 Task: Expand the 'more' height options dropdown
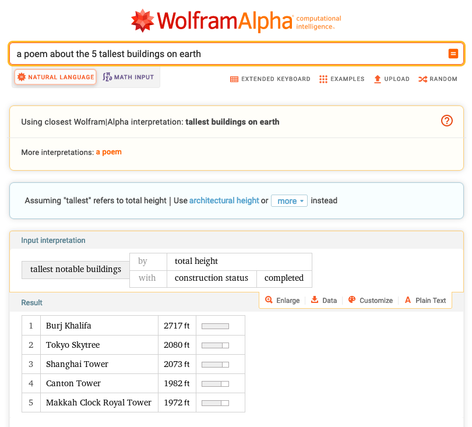[289, 201]
